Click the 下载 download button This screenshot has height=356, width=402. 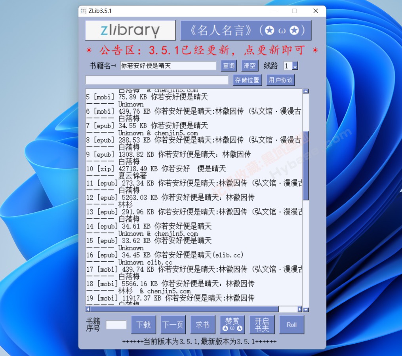tap(143, 325)
